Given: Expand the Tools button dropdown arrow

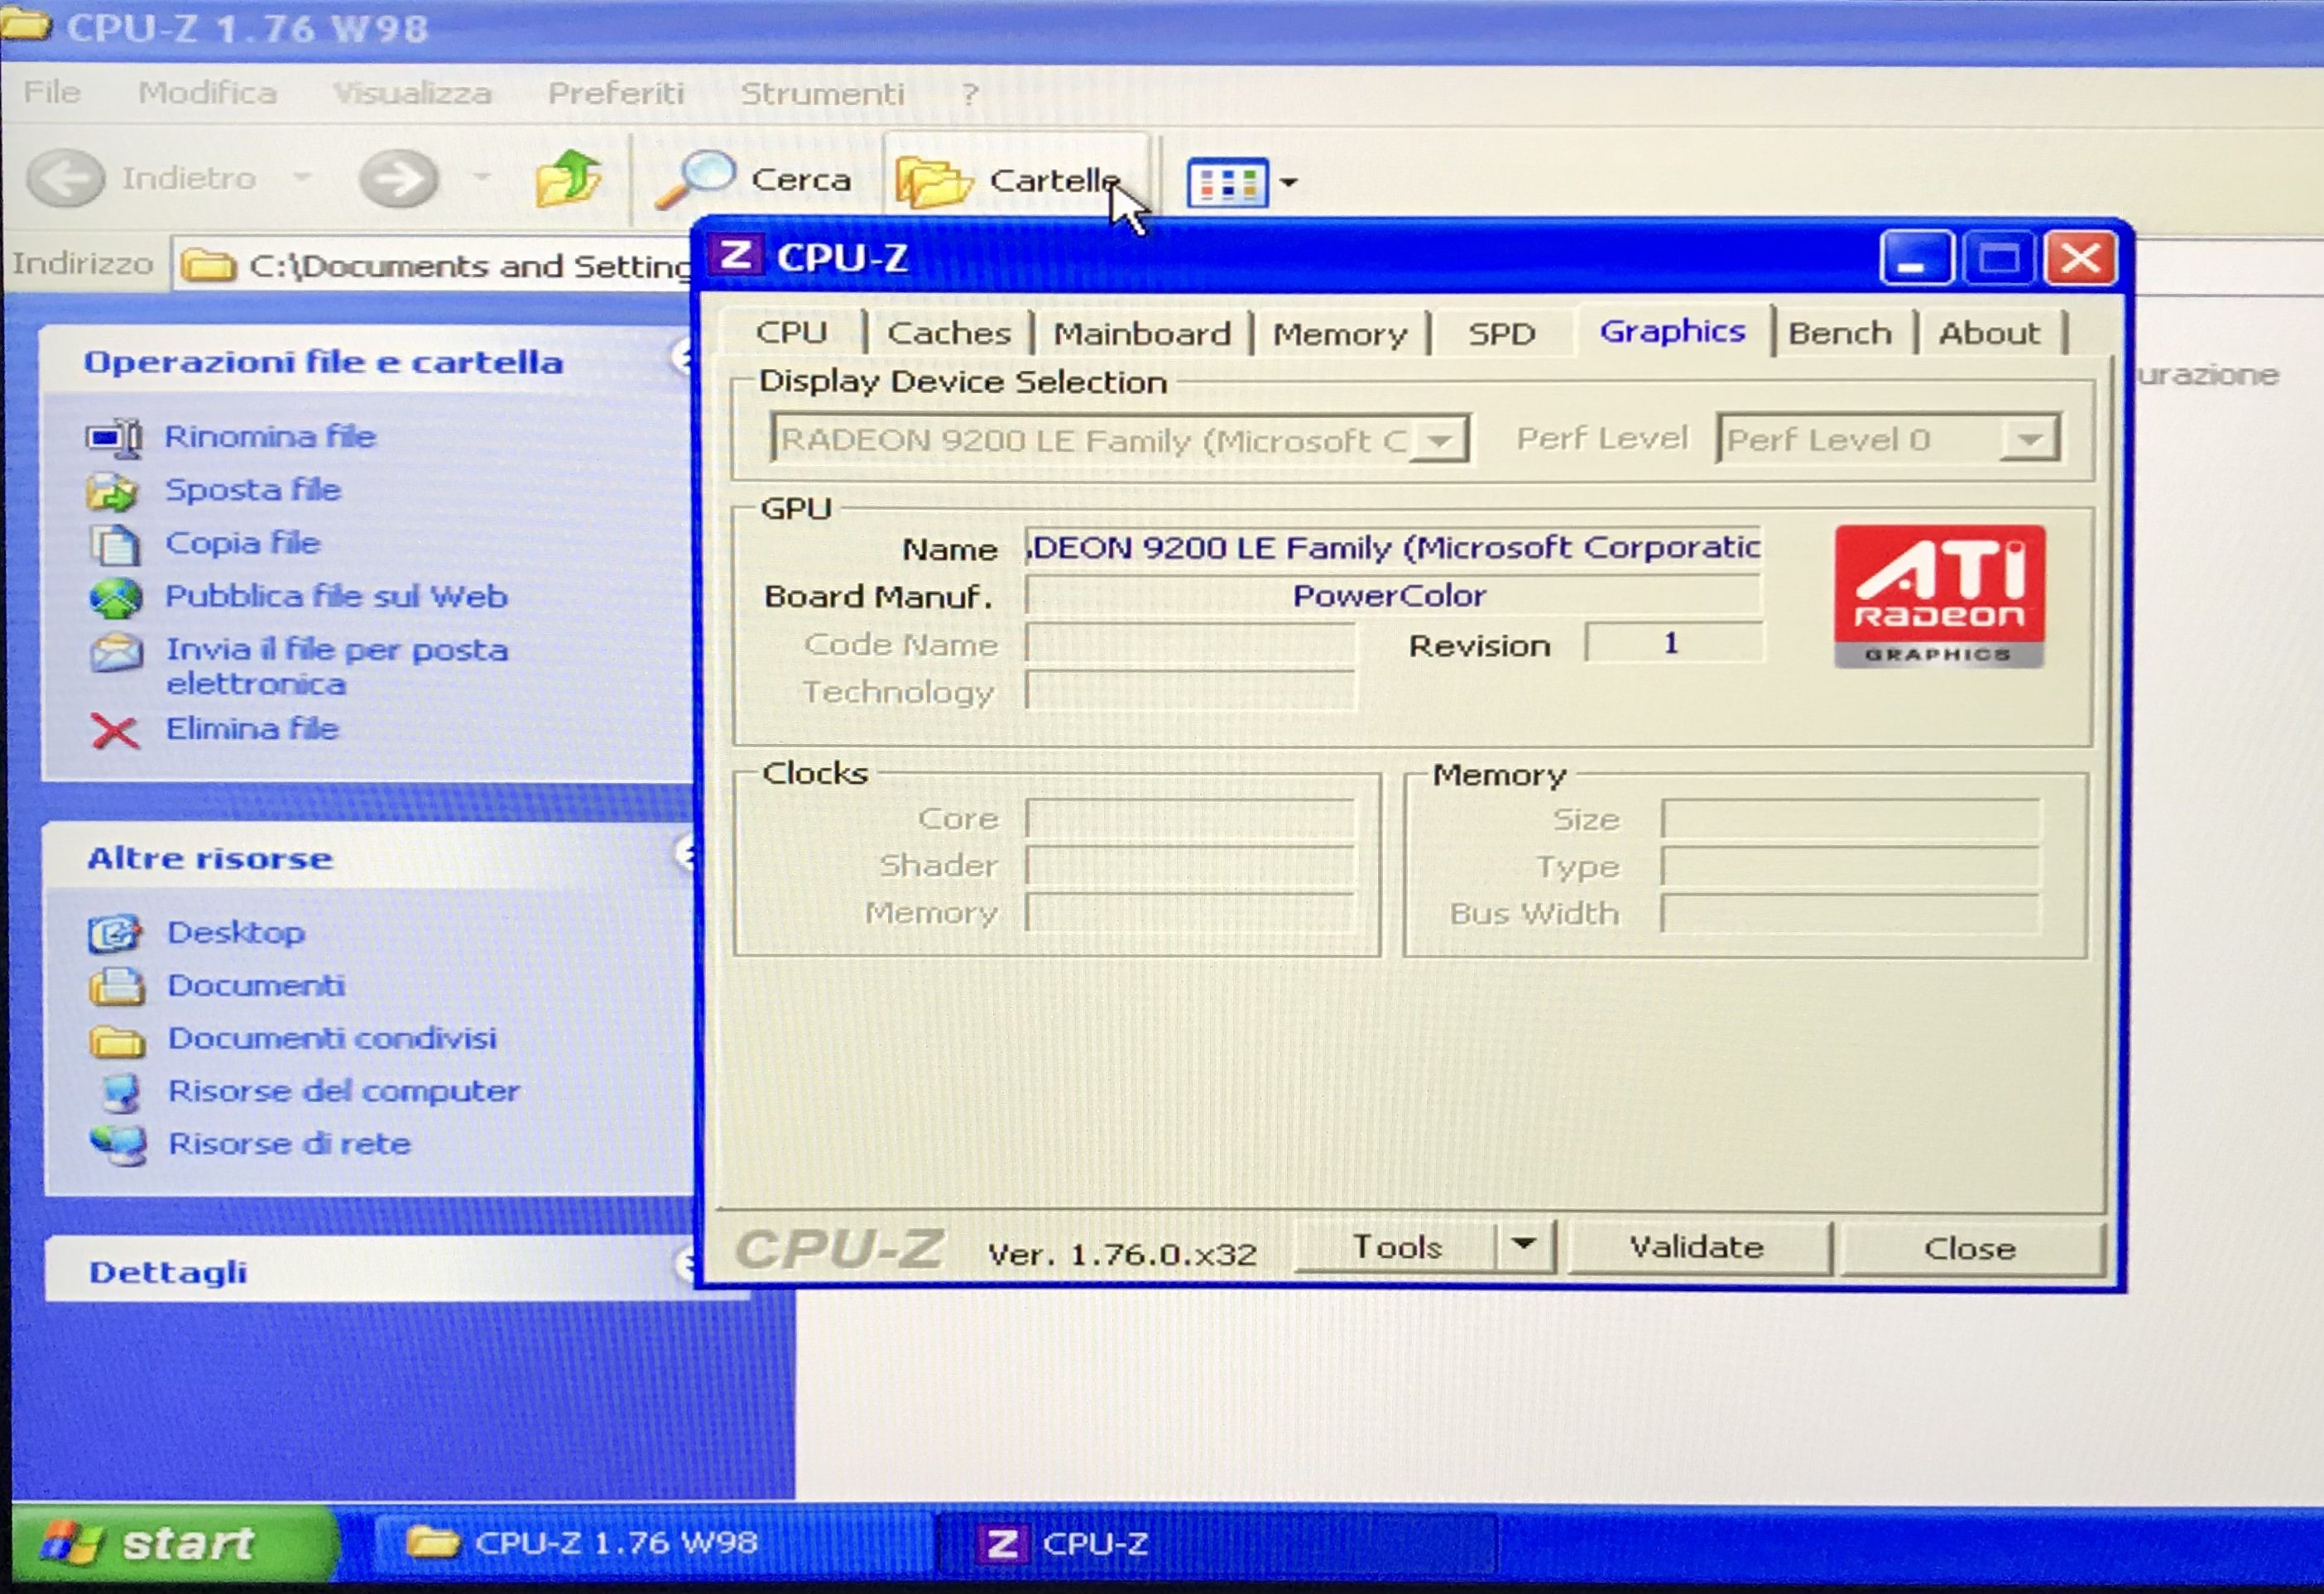Looking at the screenshot, I should pyautogui.click(x=1523, y=1246).
